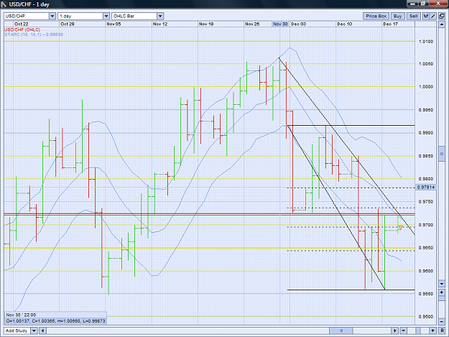This screenshot has height=337, width=449.
Task: Click the Buy button
Action: point(397,16)
